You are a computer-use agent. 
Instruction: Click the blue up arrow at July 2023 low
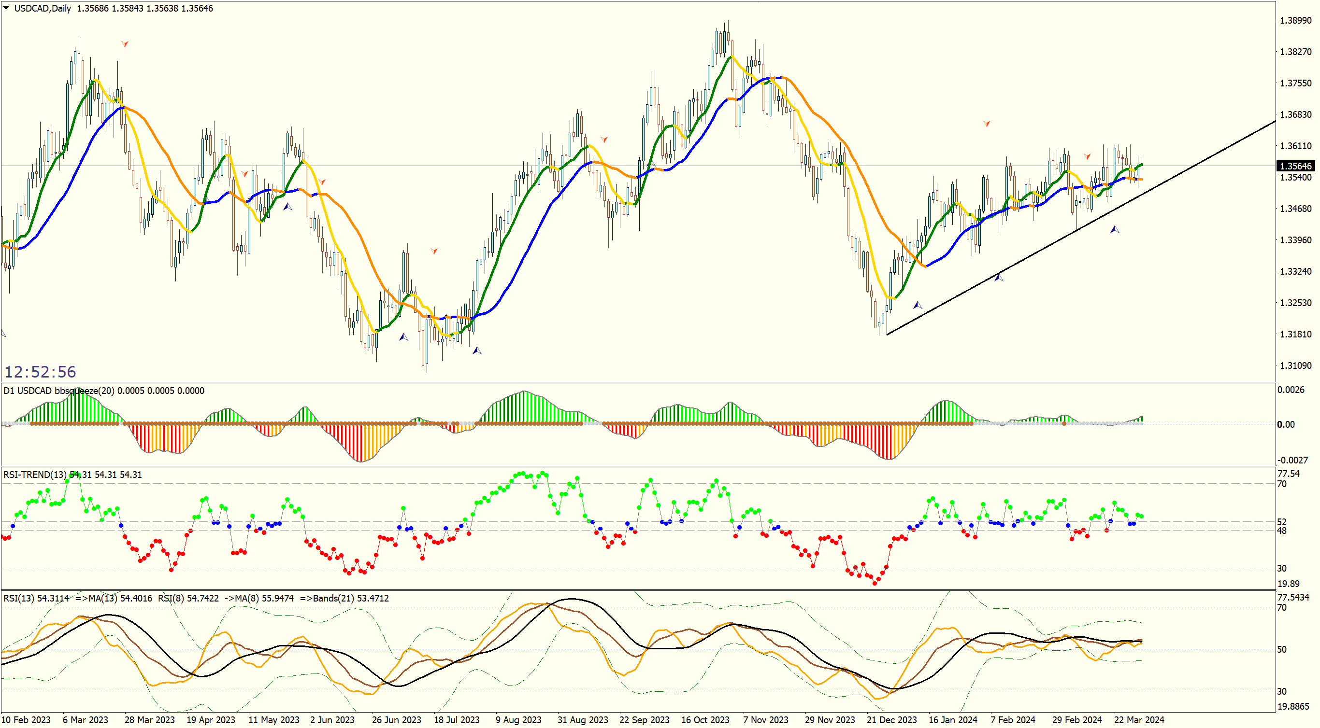click(x=477, y=350)
